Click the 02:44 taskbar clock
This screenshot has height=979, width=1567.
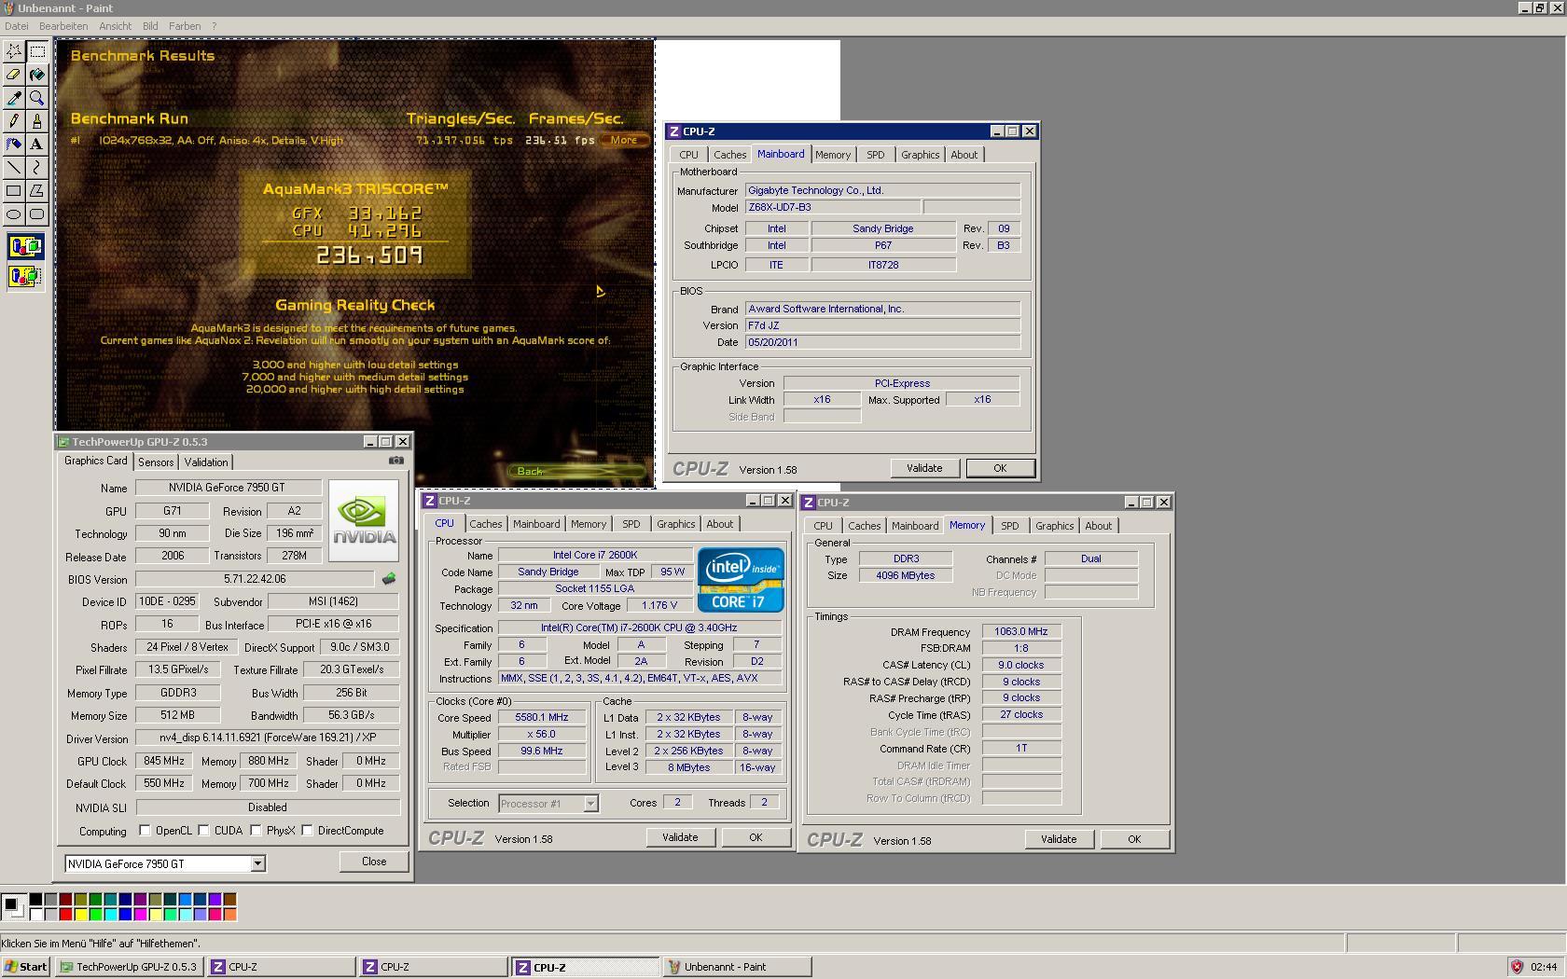1544,967
